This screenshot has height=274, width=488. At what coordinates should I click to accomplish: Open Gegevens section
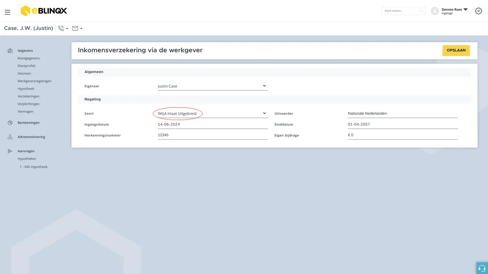(x=25, y=51)
